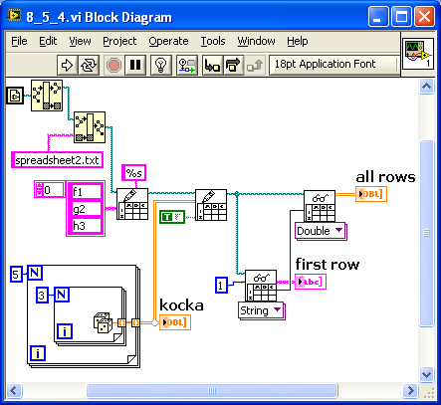The height and width of the screenshot is (405, 441).
Task: Click the greyed Step Out button
Action: [x=255, y=65]
